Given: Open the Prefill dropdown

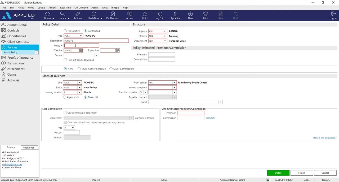Looking at the screenshot, I should point(220,102).
